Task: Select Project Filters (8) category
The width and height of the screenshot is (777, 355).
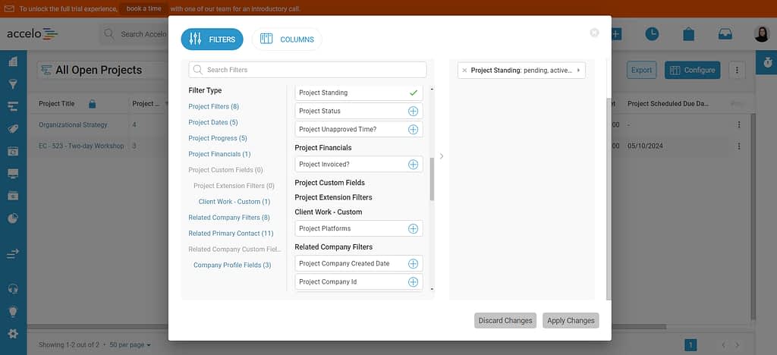Action: coord(213,106)
